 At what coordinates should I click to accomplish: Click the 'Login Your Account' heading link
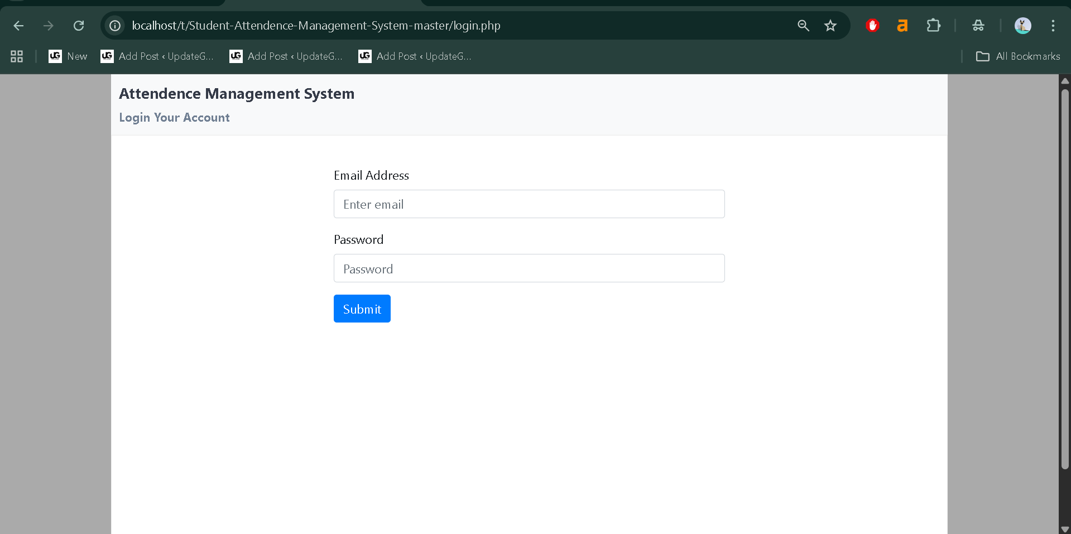(174, 117)
